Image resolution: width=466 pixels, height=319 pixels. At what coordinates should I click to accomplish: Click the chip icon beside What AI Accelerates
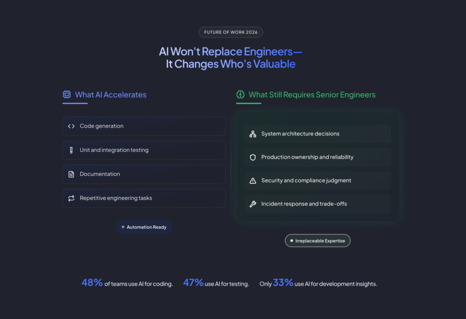click(x=67, y=95)
